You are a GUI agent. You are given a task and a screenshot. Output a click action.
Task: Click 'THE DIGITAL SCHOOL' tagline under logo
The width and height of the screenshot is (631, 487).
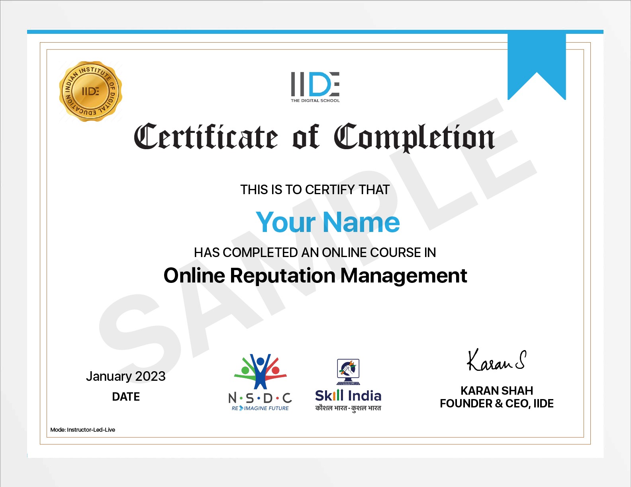point(315,101)
